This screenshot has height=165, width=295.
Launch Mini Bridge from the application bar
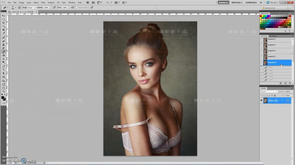pos(93,3)
